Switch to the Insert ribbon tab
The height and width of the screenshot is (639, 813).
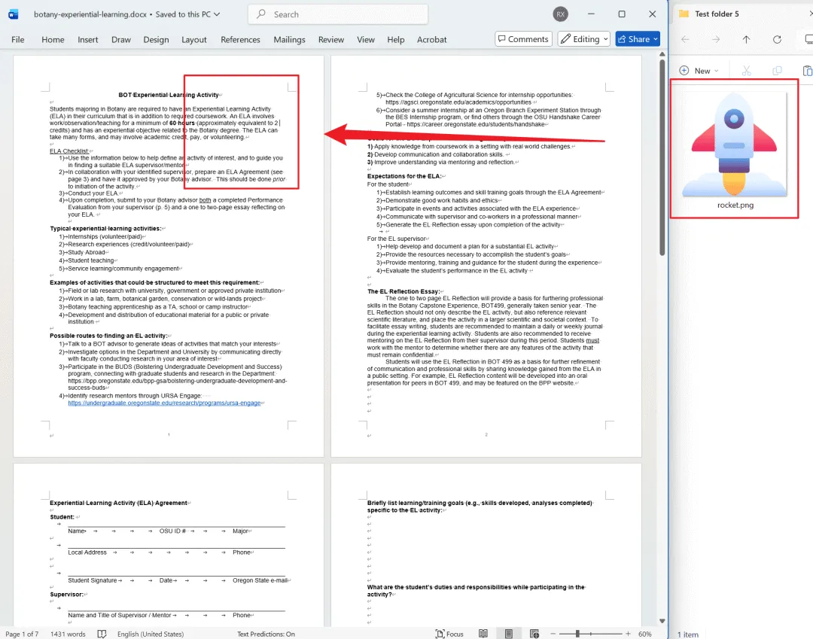(87, 39)
